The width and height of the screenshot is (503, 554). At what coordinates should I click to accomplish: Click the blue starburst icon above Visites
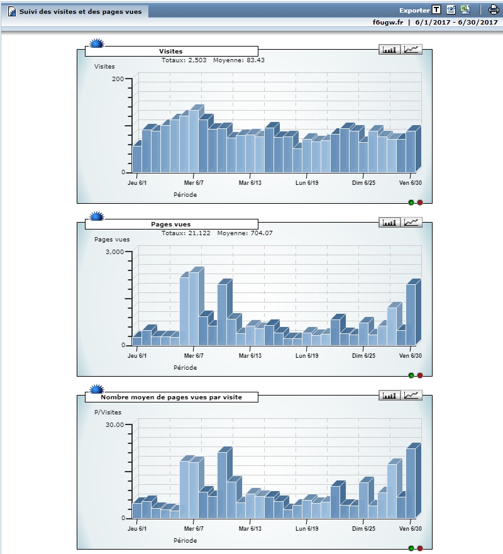[96, 43]
